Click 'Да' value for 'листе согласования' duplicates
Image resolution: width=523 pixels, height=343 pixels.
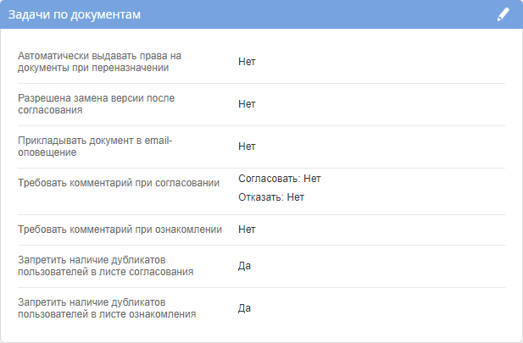click(x=244, y=266)
